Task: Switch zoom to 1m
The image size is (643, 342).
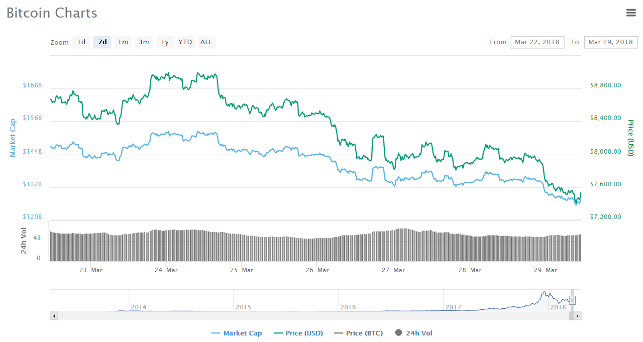Action: (123, 42)
